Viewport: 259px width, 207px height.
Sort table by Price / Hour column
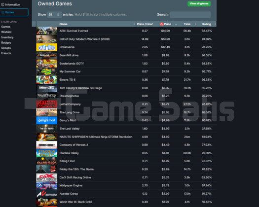click(x=145, y=24)
